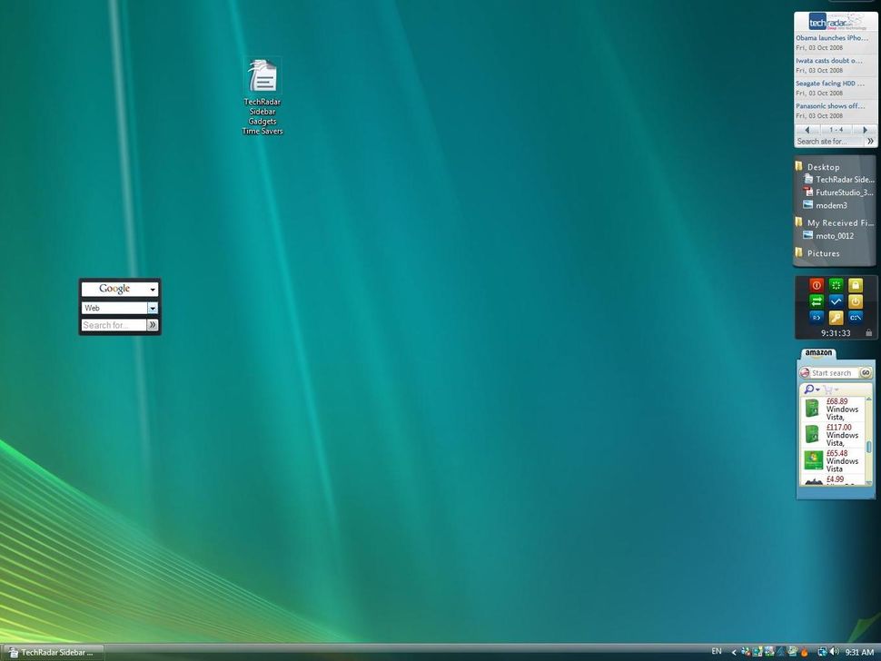Mute audio via the taskbar speaker icon
Viewport: 881px width, 661px height.
(834, 652)
